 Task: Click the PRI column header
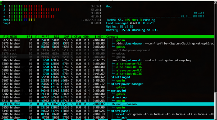click(29, 37)
